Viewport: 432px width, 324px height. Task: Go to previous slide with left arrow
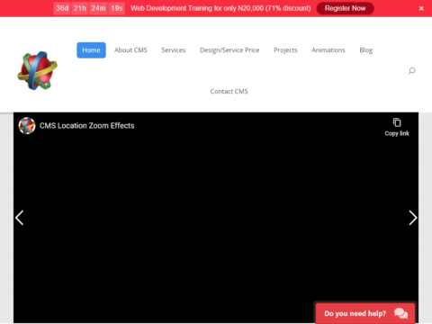pos(20,218)
